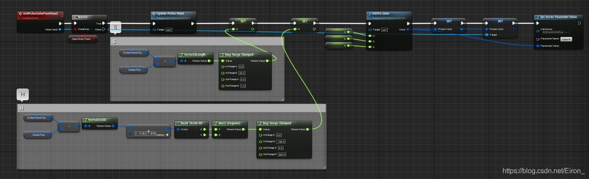
Task: Click the H comment box resize handle
Action: pos(324,167)
